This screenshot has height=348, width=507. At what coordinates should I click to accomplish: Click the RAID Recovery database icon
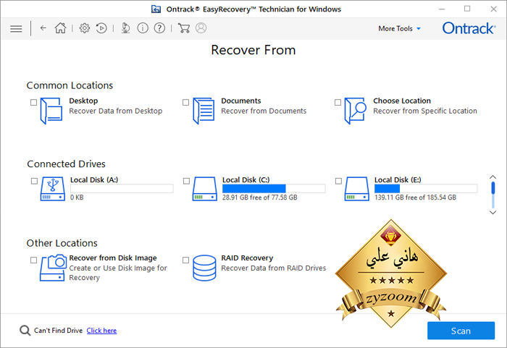[204, 268]
